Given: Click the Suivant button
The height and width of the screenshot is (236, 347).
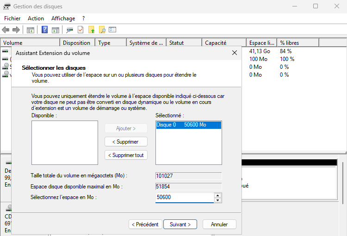Looking at the screenshot, I should click(180, 224).
